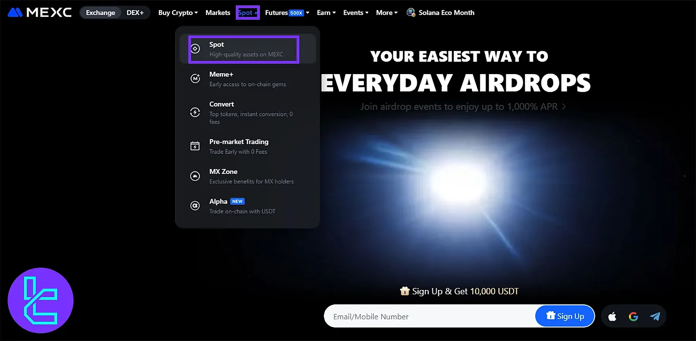The width and height of the screenshot is (696, 341).
Task: Click the Telegram sign-in icon
Action: [x=655, y=317]
